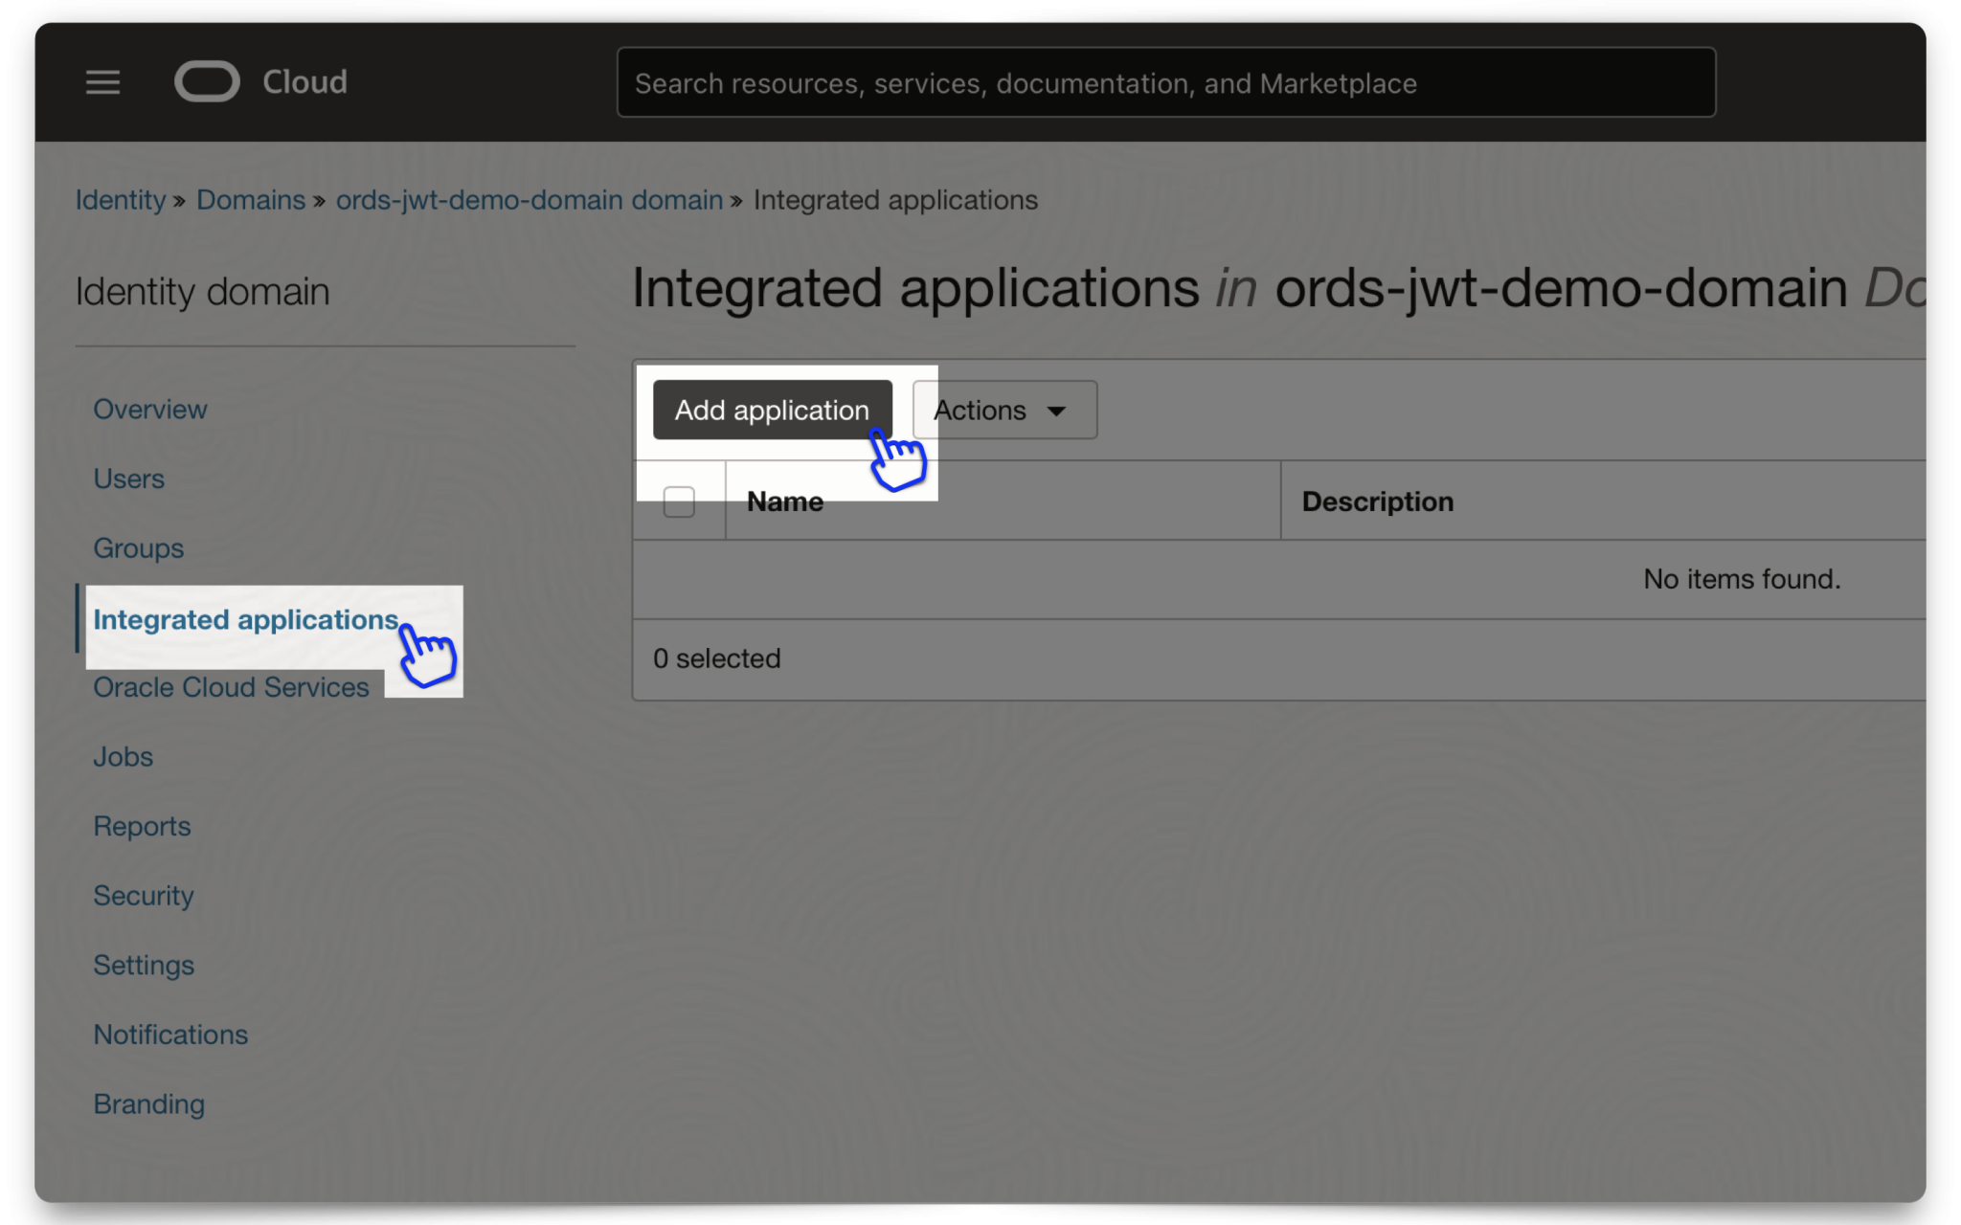This screenshot has width=1961, height=1225.
Task: Open Integrated applications in the sidebar
Action: pyautogui.click(x=245, y=619)
